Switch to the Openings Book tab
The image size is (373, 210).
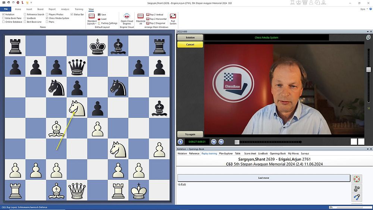278,153
